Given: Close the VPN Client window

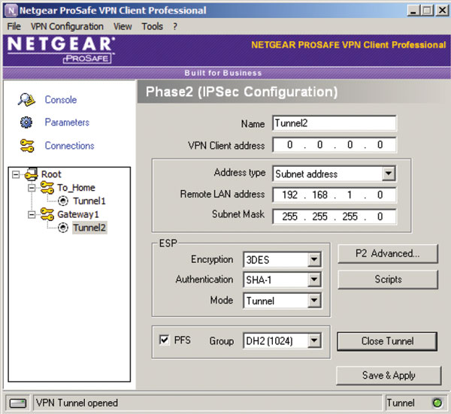Looking at the screenshot, I should coord(442,11).
